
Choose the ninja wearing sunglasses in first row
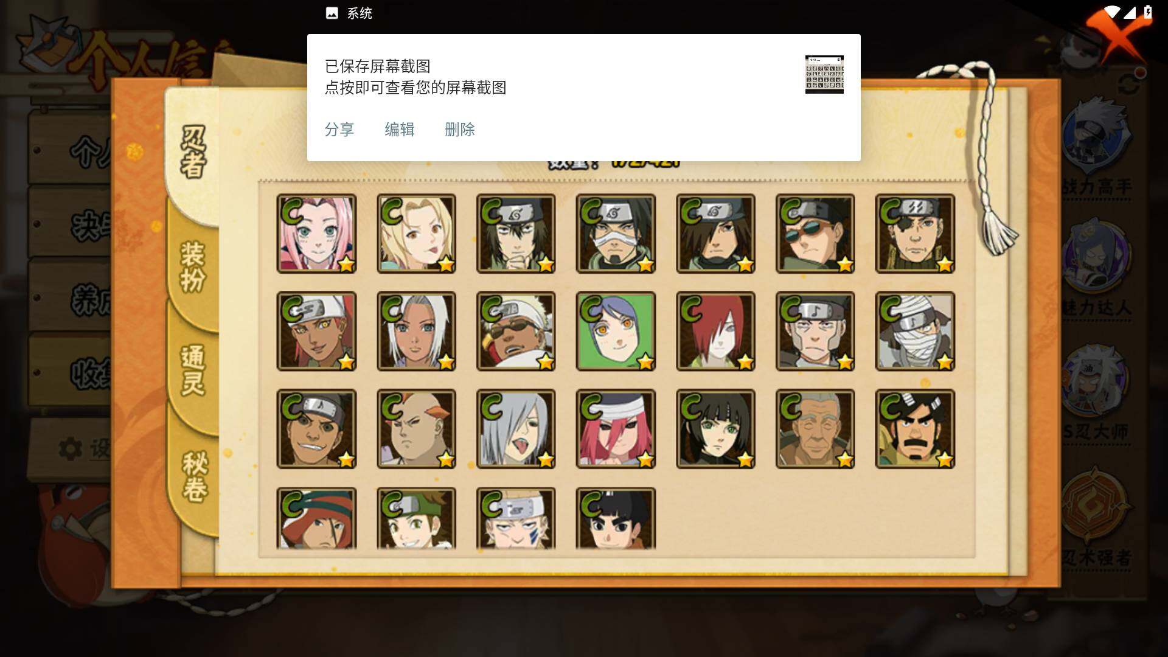[x=815, y=234]
